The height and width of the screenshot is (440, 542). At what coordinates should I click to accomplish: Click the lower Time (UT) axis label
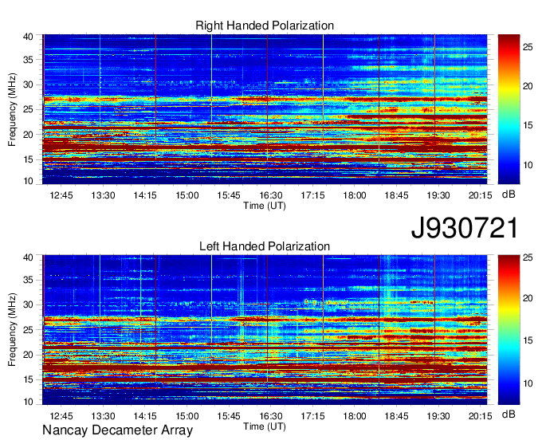coord(265,426)
